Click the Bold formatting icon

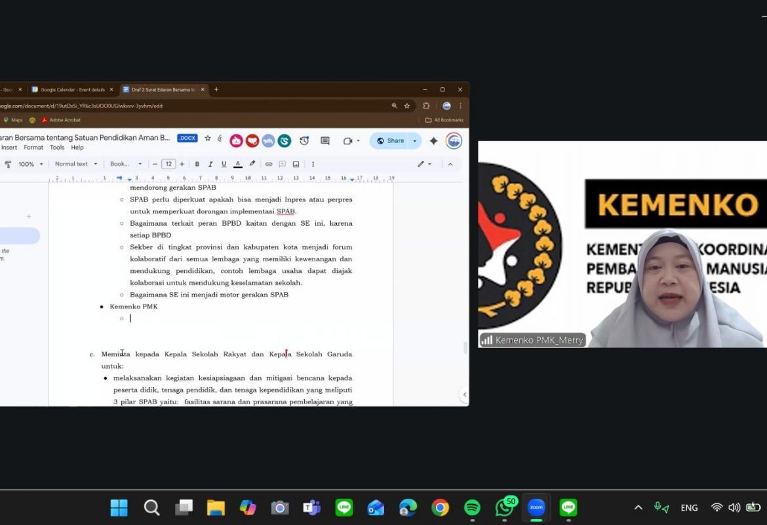click(x=197, y=164)
